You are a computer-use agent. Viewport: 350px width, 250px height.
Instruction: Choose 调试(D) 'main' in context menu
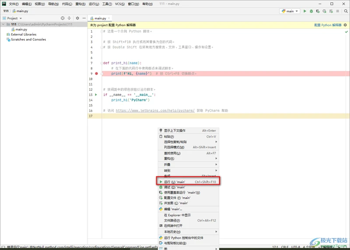189,187
